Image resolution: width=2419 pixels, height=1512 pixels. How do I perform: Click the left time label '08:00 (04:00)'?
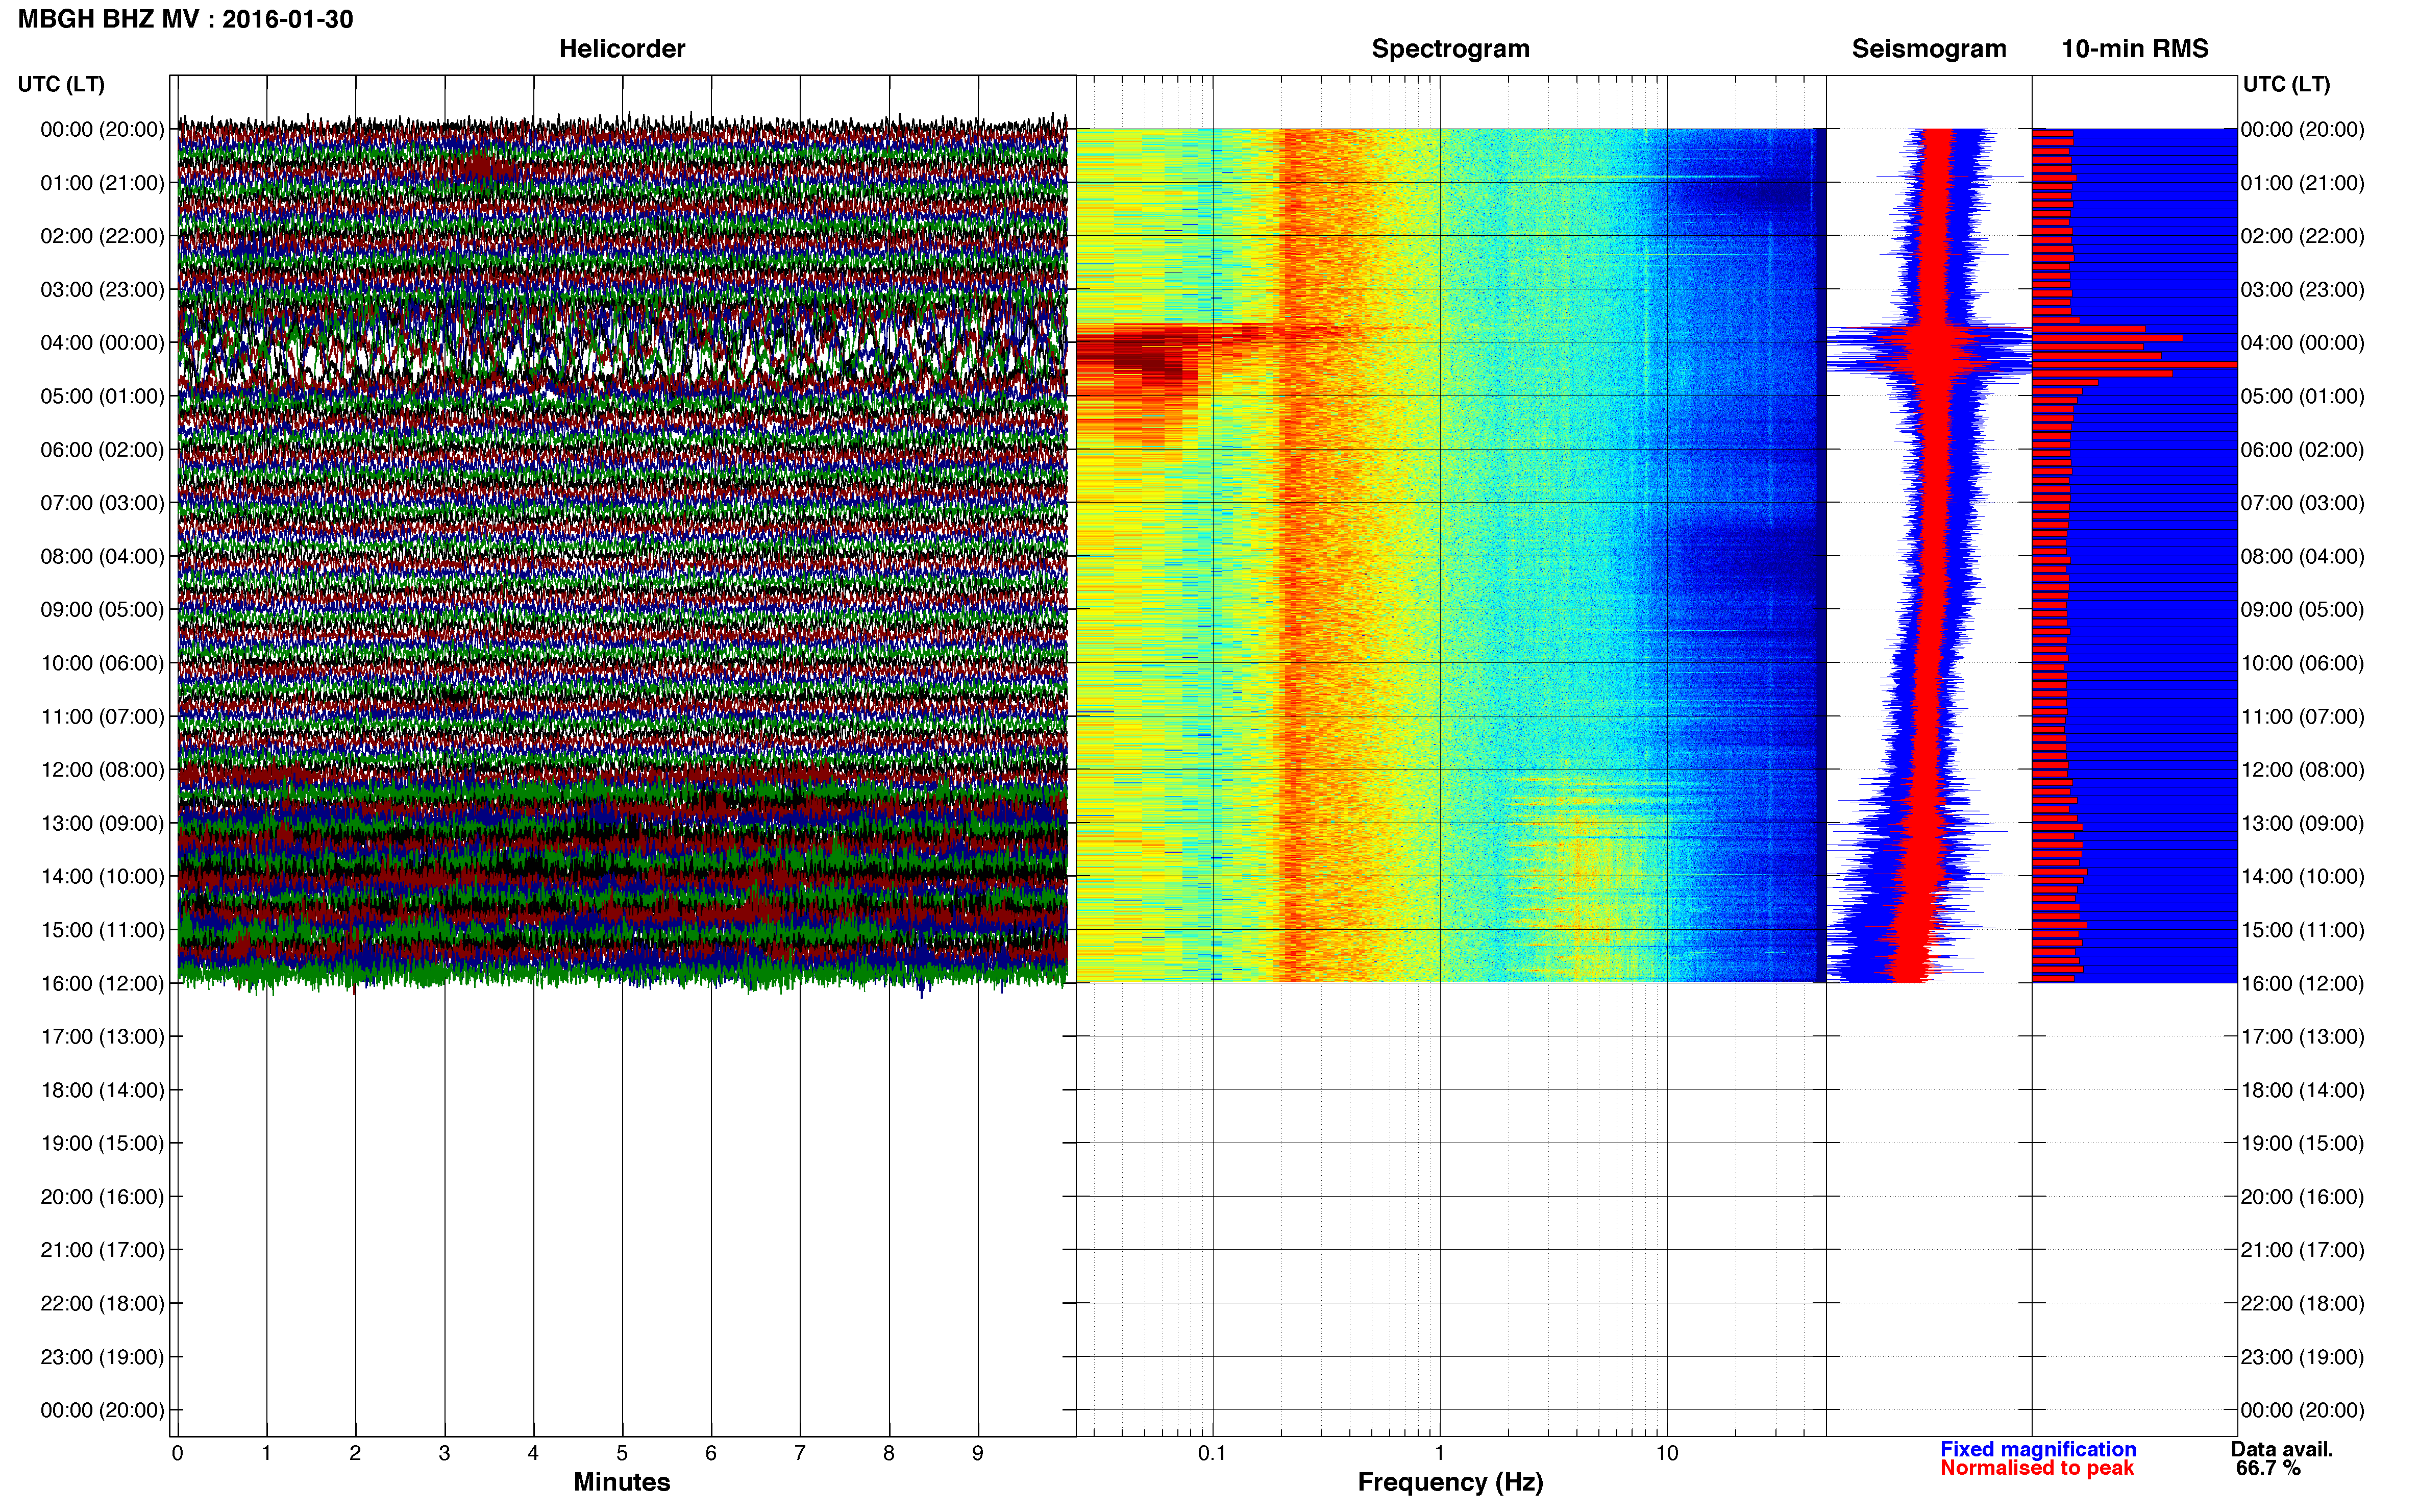point(102,556)
